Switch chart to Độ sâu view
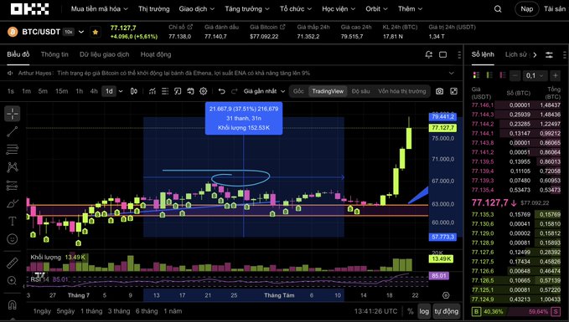This screenshot has width=569, height=322. [x=360, y=91]
